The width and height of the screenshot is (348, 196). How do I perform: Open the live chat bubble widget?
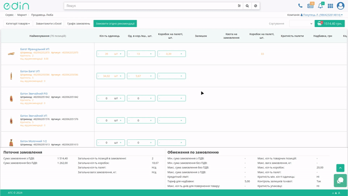(x=340, y=180)
